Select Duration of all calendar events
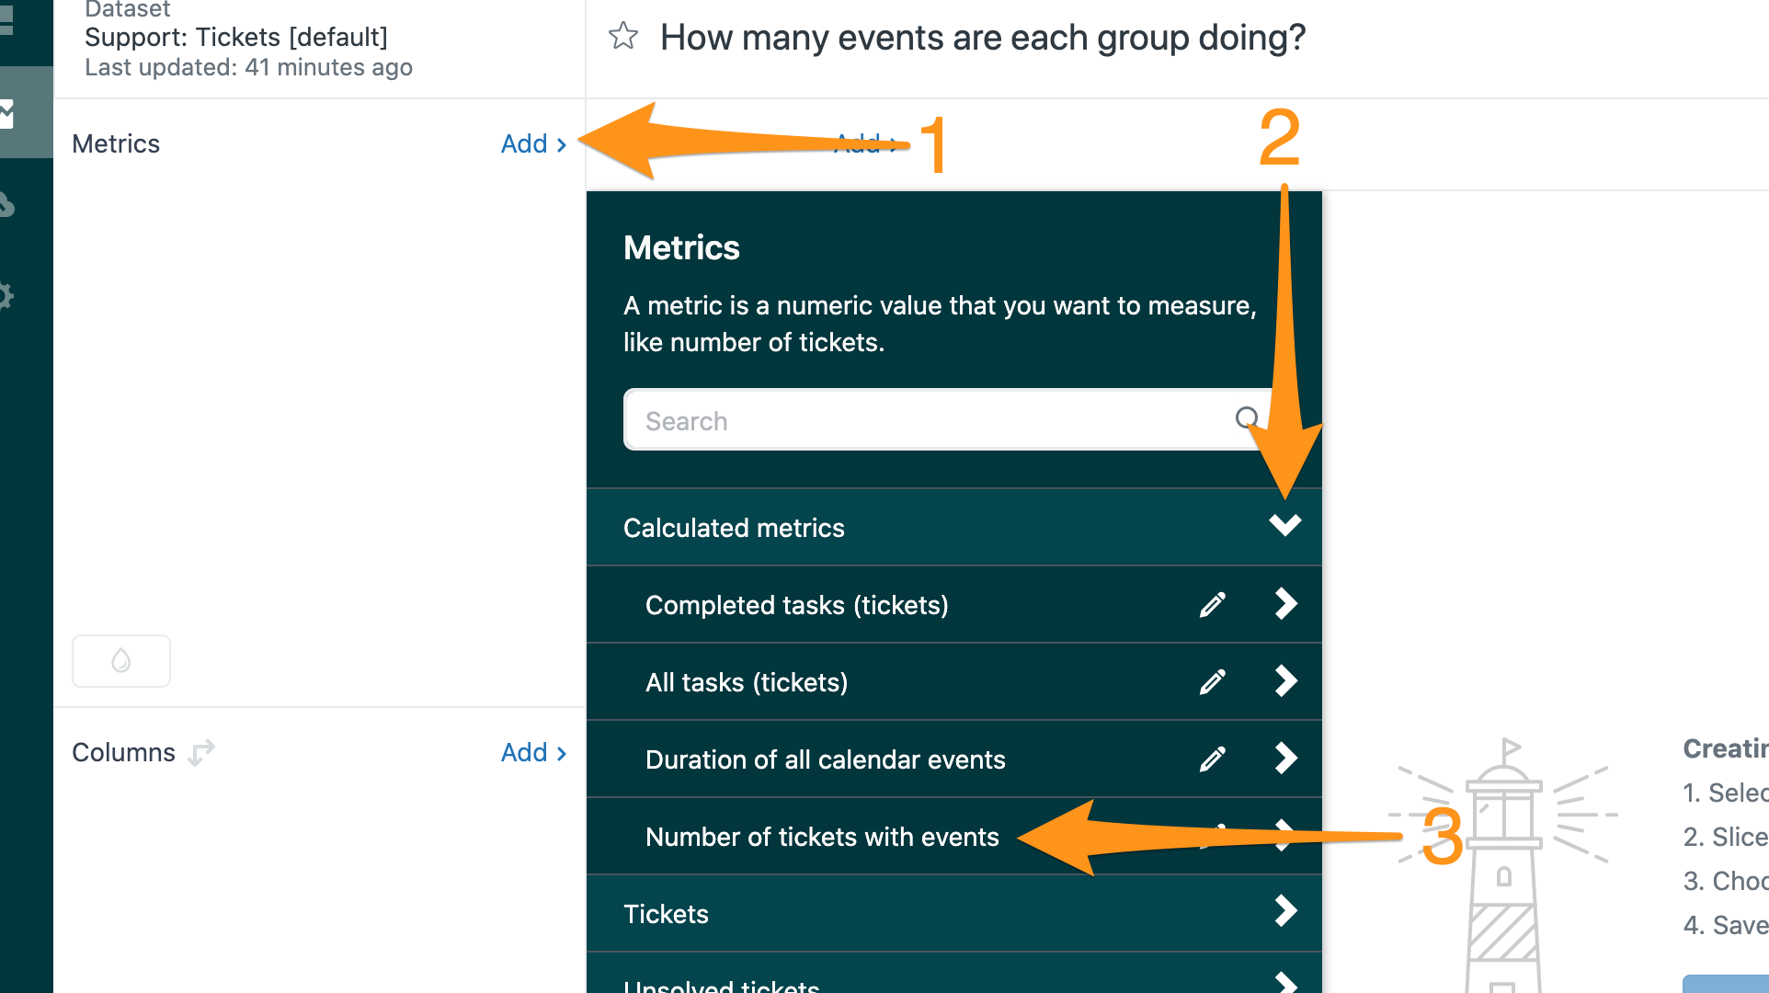1769x993 pixels. [826, 759]
